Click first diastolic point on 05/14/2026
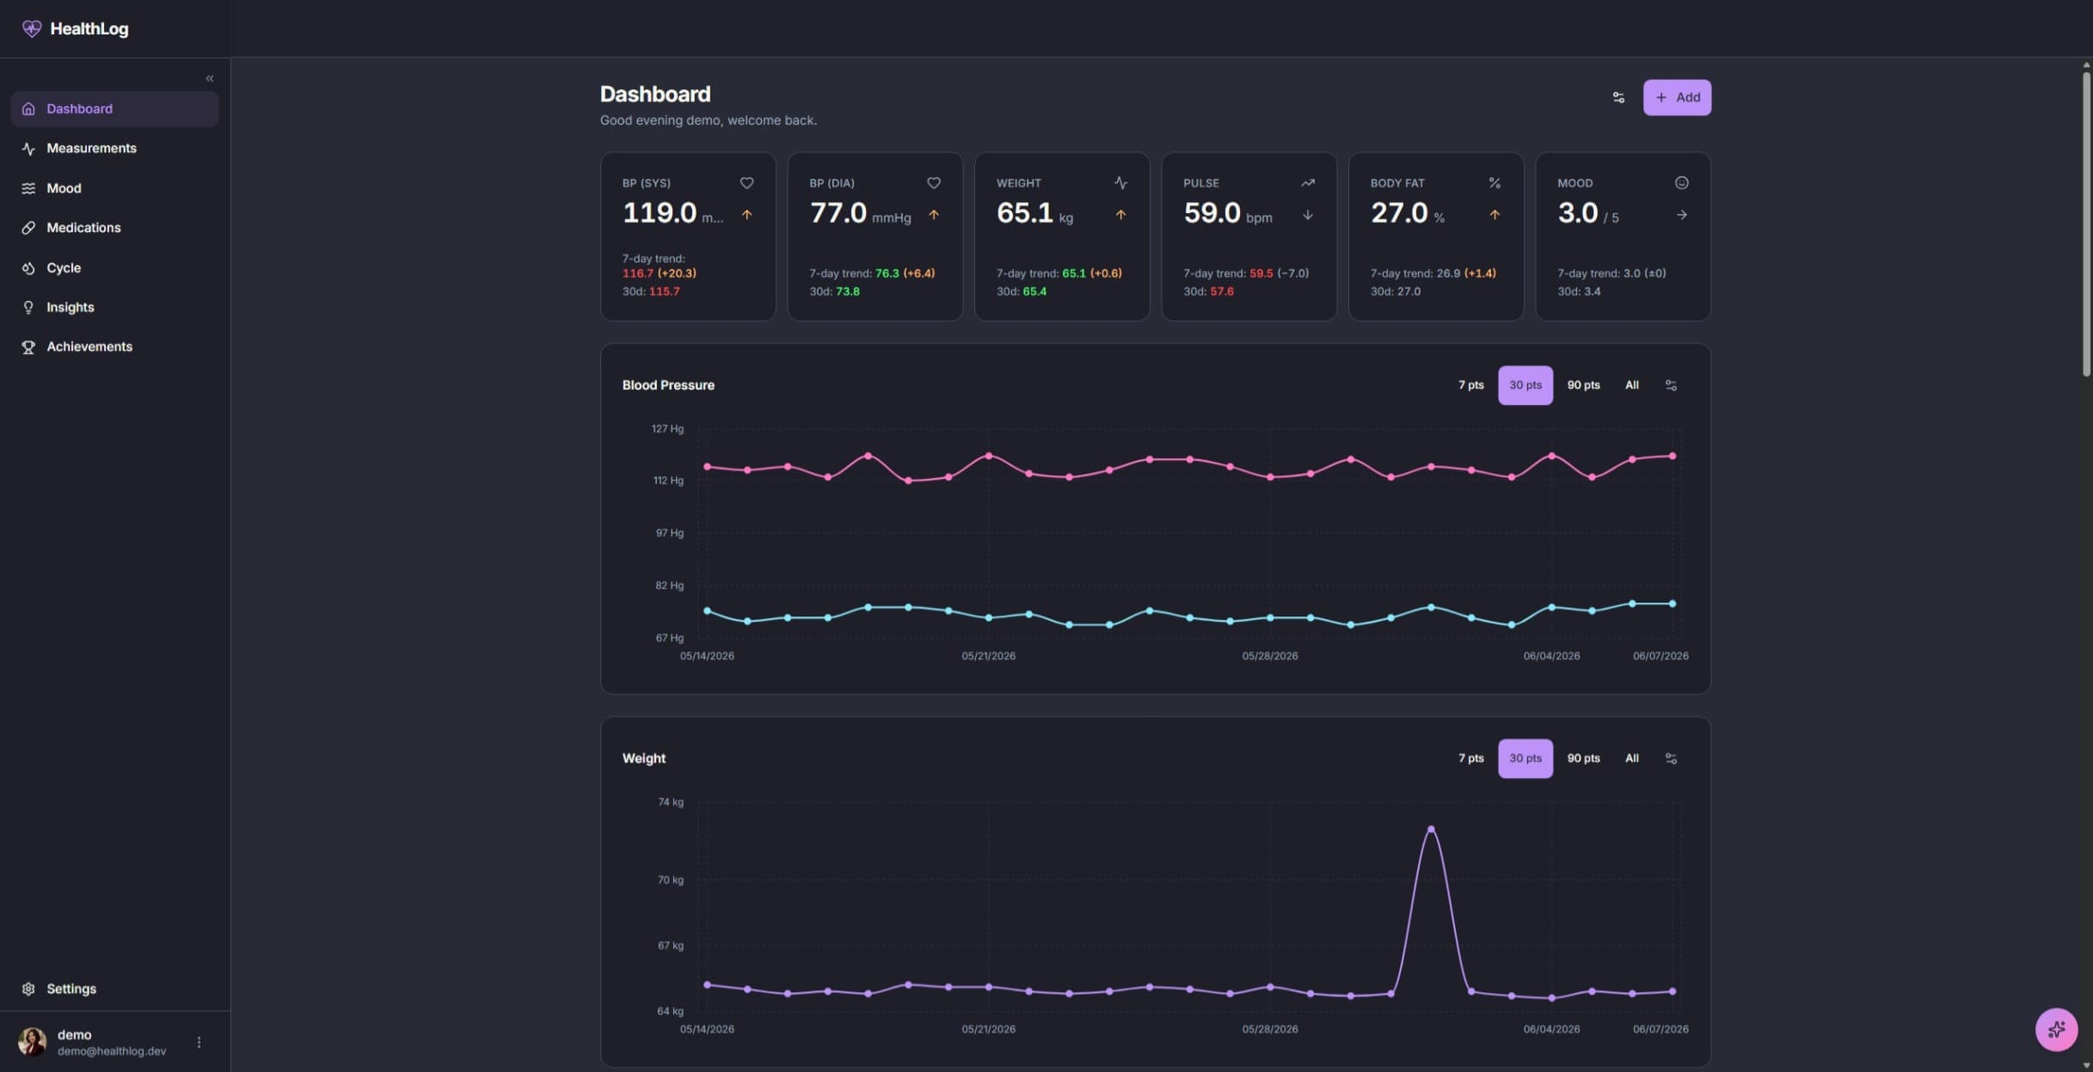 (707, 611)
